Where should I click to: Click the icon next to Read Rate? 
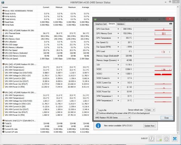[3, 22]
